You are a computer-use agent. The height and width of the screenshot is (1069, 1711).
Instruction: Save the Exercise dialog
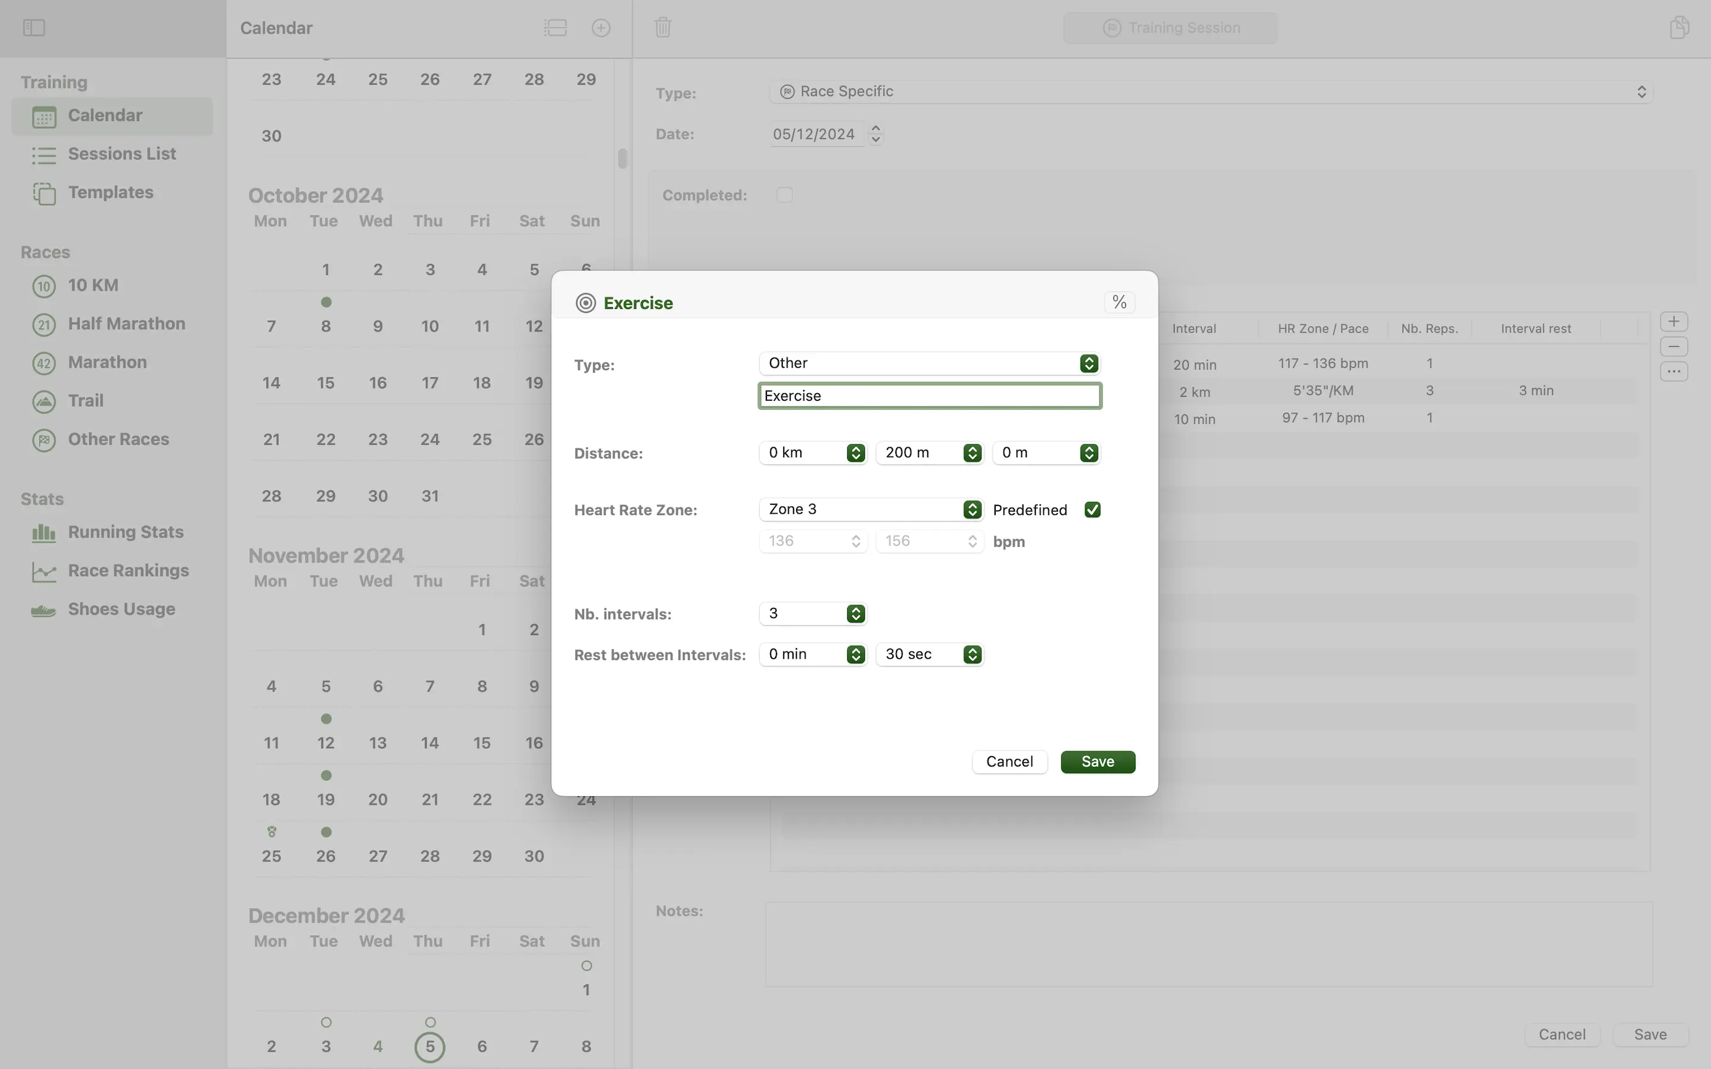(1097, 761)
